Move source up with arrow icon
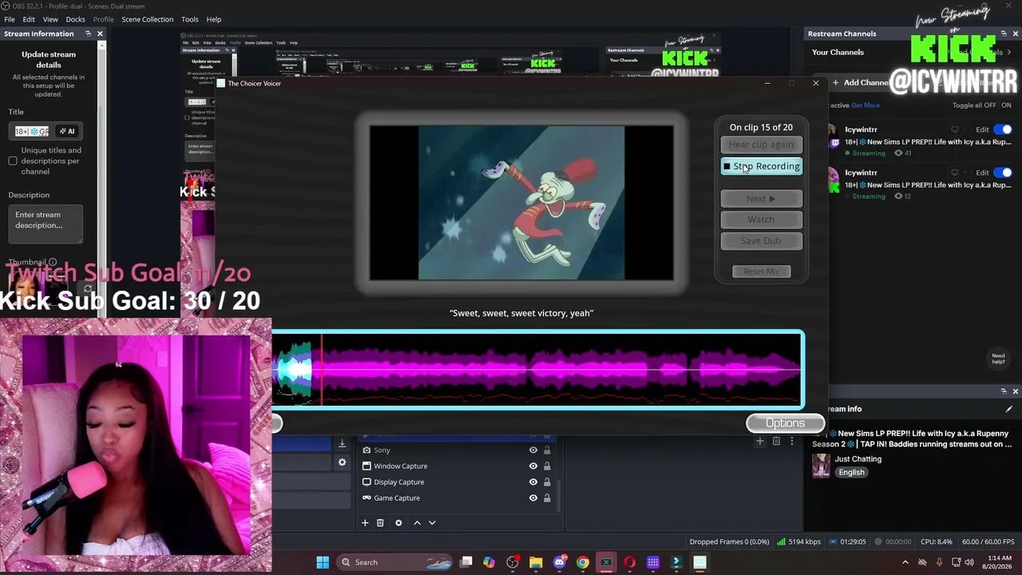 click(x=417, y=523)
